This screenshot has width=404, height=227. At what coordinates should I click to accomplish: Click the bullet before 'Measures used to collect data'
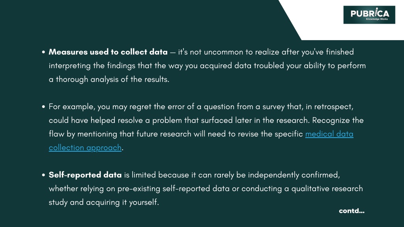click(43, 52)
